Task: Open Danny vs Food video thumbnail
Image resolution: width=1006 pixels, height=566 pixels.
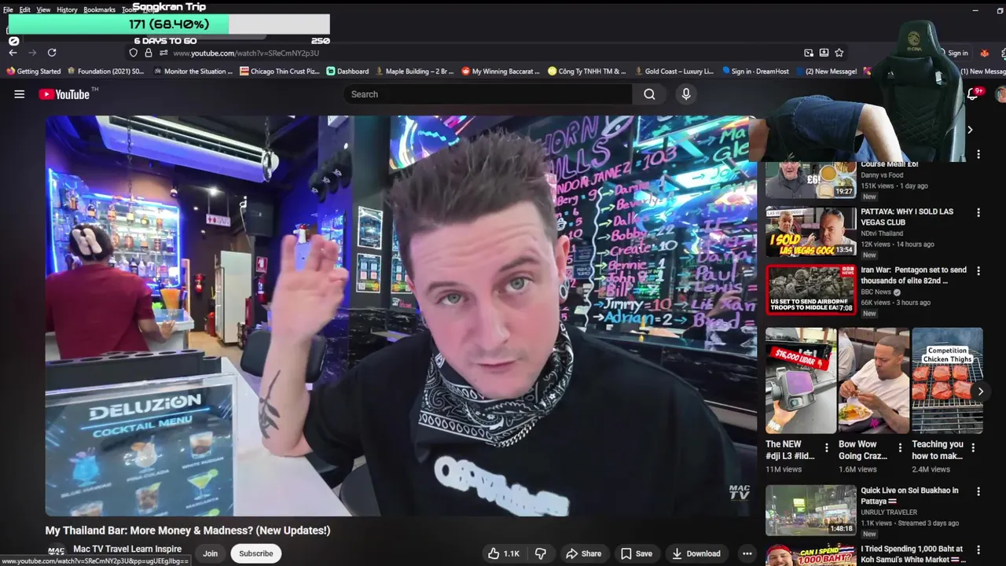Action: tap(811, 180)
